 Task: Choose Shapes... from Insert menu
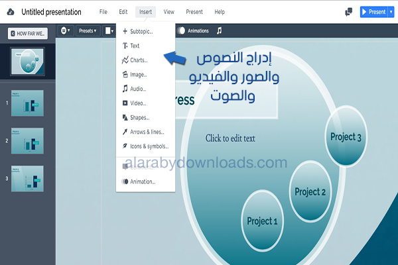(x=145, y=118)
